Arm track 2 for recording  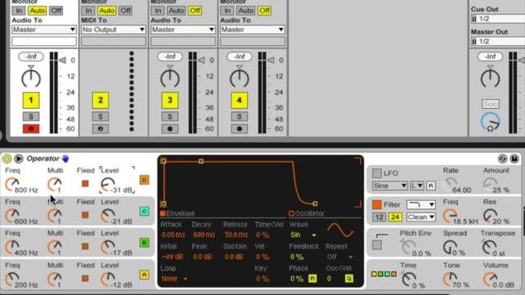coord(100,129)
